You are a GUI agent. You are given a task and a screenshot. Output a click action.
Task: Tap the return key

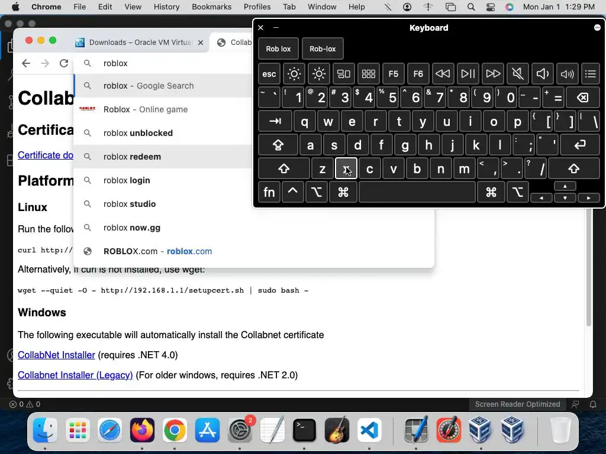pyautogui.click(x=580, y=145)
